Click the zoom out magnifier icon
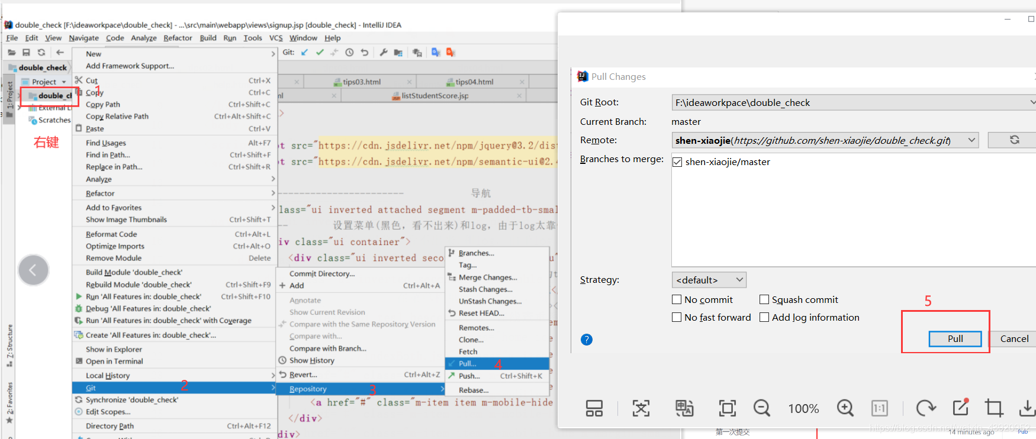The width and height of the screenshot is (1036, 439). click(x=762, y=408)
